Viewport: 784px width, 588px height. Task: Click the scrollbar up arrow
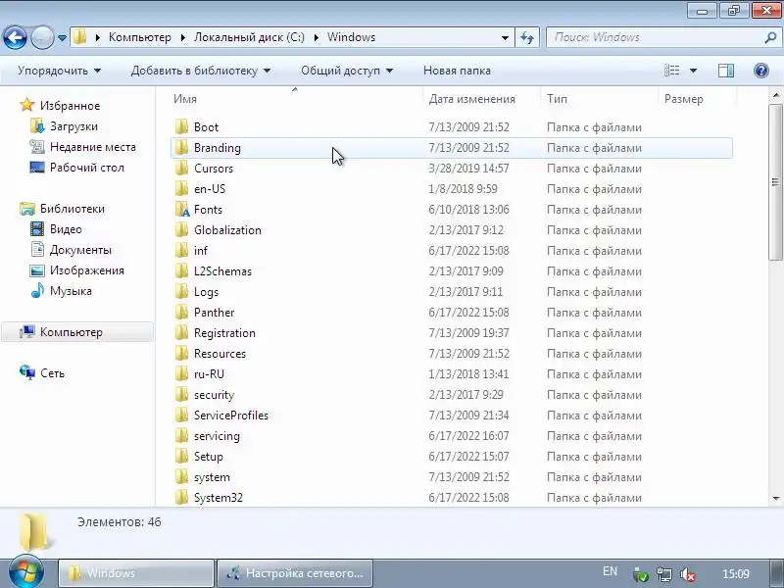775,94
